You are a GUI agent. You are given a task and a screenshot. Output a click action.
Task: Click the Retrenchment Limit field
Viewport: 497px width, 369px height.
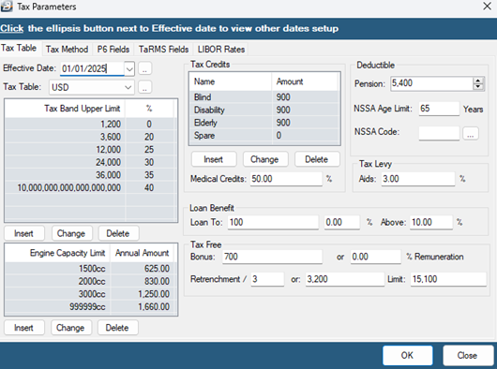(448, 279)
